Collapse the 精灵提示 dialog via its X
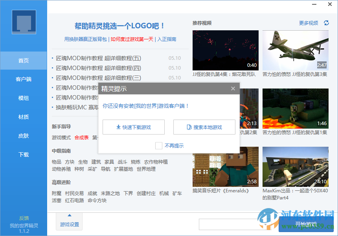Viewport: 338px width, 236px height. 233,88
